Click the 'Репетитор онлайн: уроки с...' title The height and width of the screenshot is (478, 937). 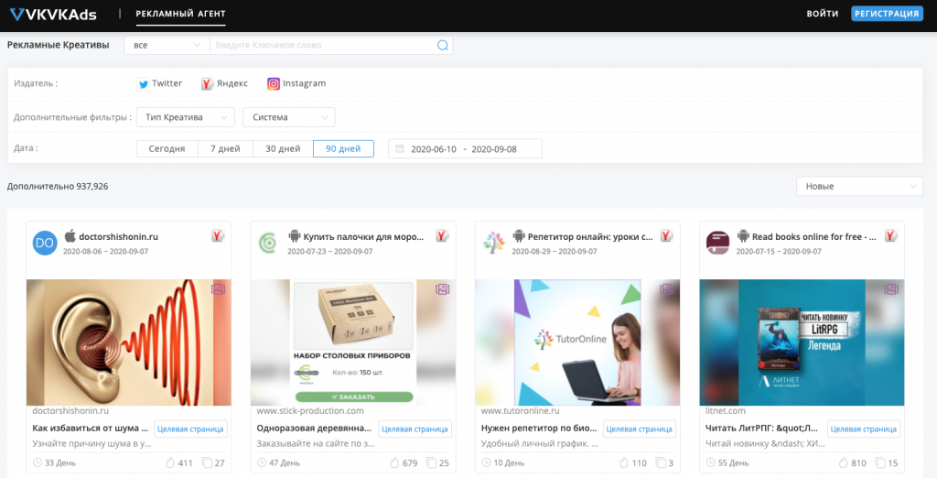(x=590, y=237)
